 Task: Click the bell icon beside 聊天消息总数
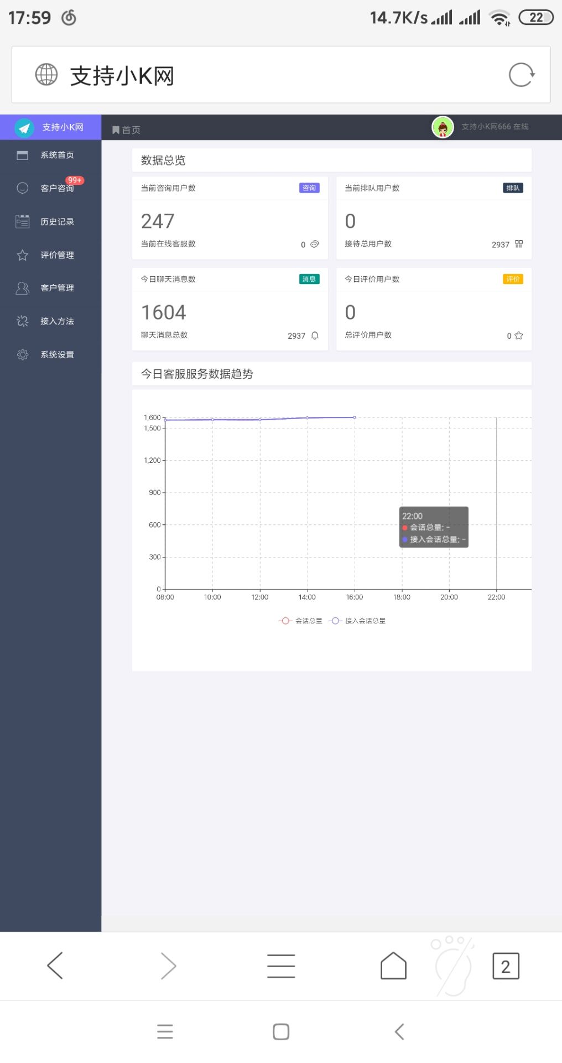[315, 336]
